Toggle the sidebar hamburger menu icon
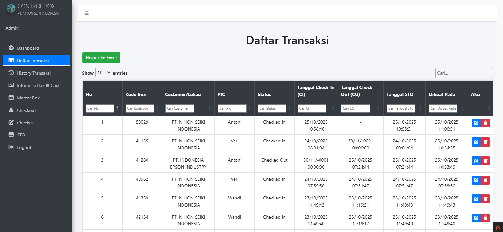This screenshot has height=232, width=503. tap(86, 13)
